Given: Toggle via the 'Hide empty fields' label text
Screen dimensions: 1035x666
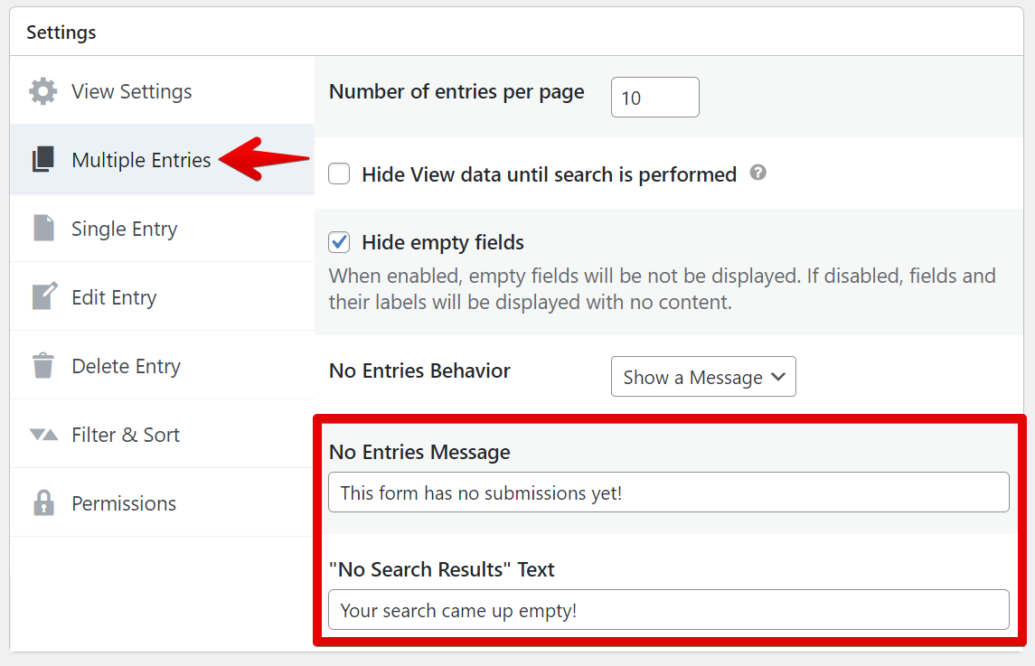Looking at the screenshot, I should pos(443,242).
